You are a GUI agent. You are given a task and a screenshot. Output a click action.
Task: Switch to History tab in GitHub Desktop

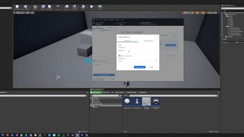(110, 27)
